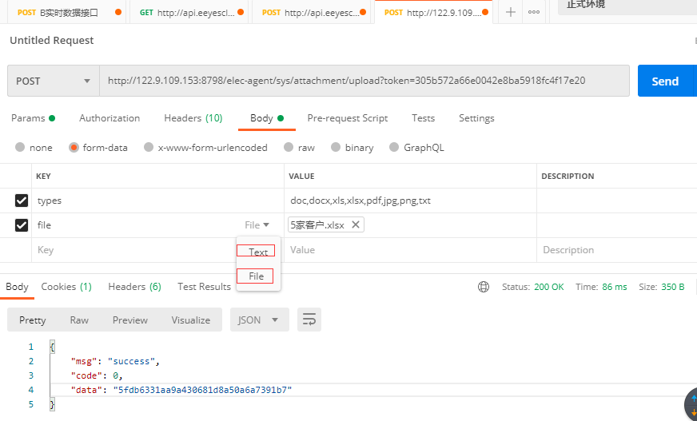Click the empty Description input cell
The width and height of the screenshot is (697, 421).
[617, 250]
